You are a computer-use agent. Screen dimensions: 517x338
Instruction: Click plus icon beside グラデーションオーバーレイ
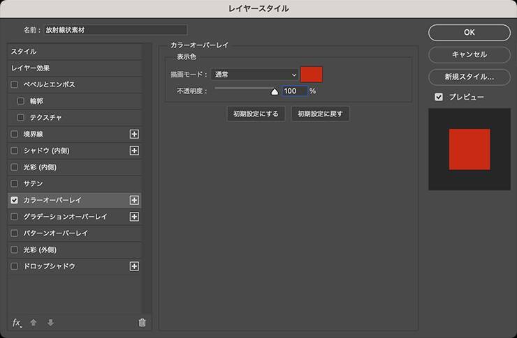click(x=134, y=217)
